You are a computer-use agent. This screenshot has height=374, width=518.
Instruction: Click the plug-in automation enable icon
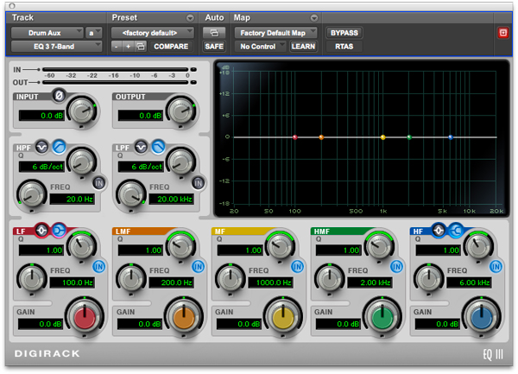(214, 33)
